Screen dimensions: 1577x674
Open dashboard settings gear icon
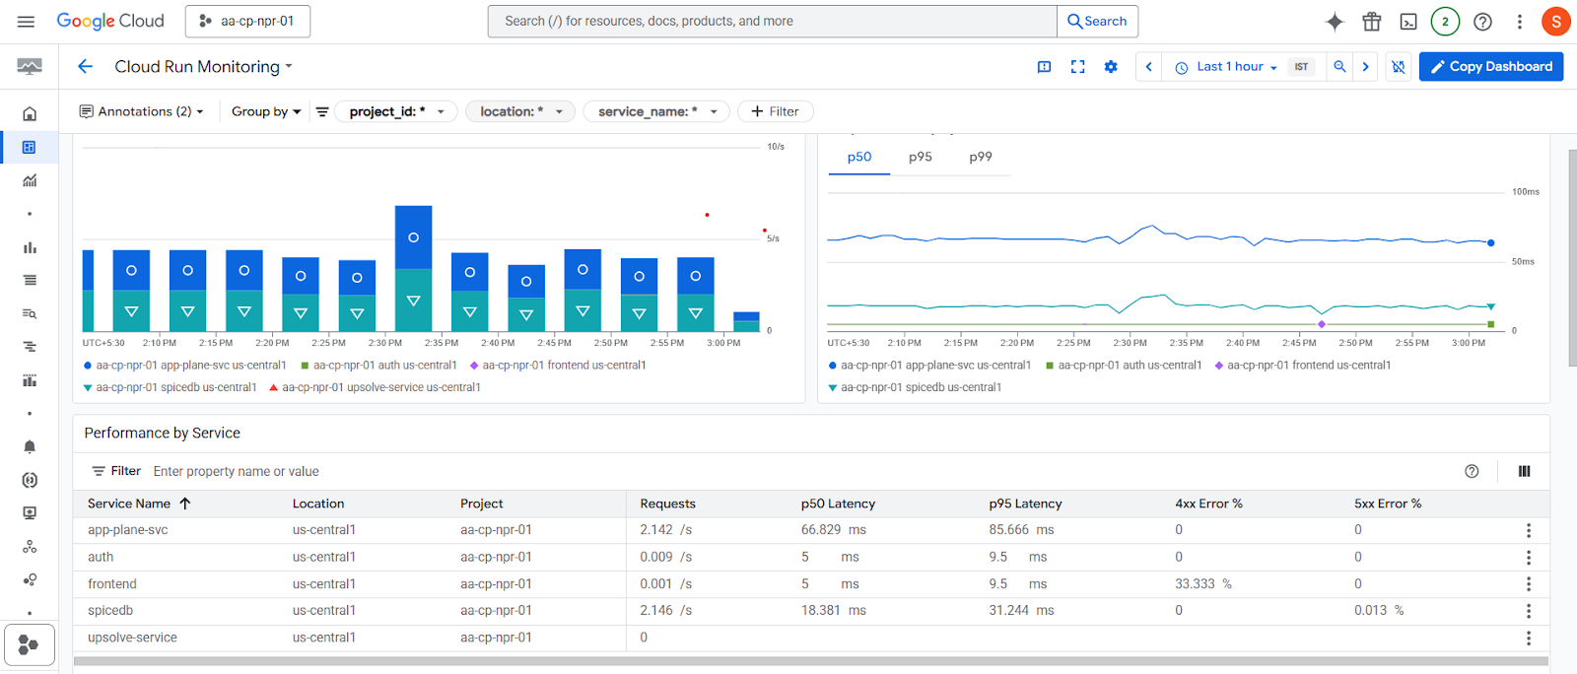click(1111, 67)
